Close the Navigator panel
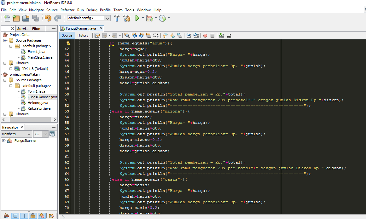This screenshot has height=219, width=366. 22,127
